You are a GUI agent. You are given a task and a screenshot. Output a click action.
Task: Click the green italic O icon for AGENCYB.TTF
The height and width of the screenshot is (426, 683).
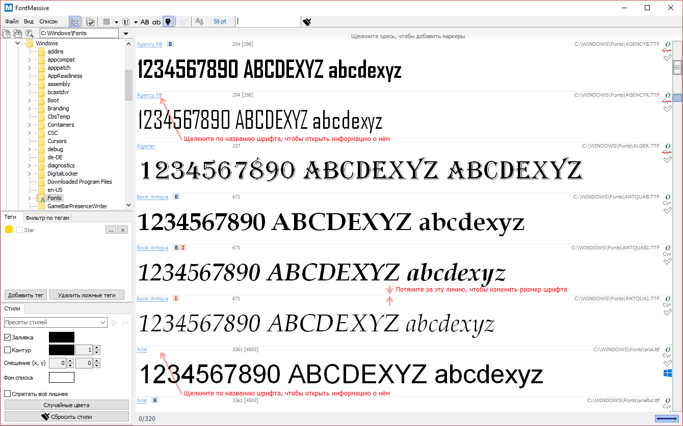pyautogui.click(x=667, y=44)
